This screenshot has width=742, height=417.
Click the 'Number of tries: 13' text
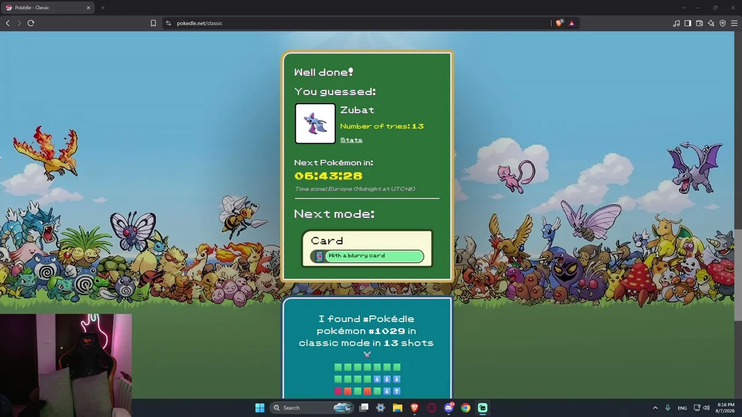[382, 126]
